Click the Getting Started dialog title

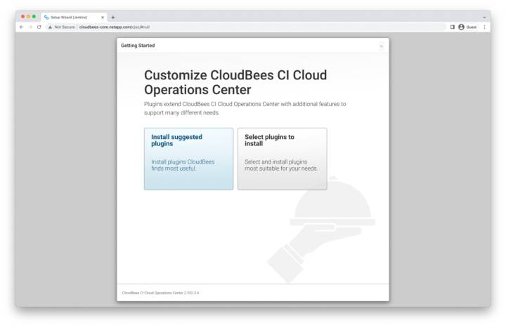click(x=138, y=46)
